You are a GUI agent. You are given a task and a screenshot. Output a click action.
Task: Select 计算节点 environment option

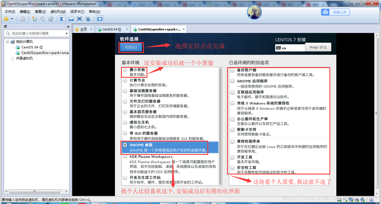point(125,81)
